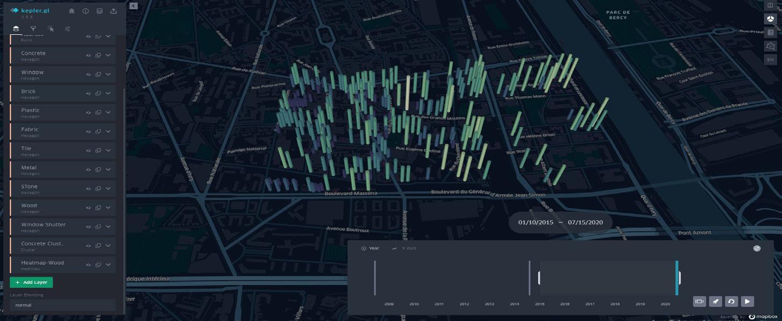Viewport: 782px width, 321px height.
Task: Duplicate the Concrete Cluster layer
Action: 98,246
